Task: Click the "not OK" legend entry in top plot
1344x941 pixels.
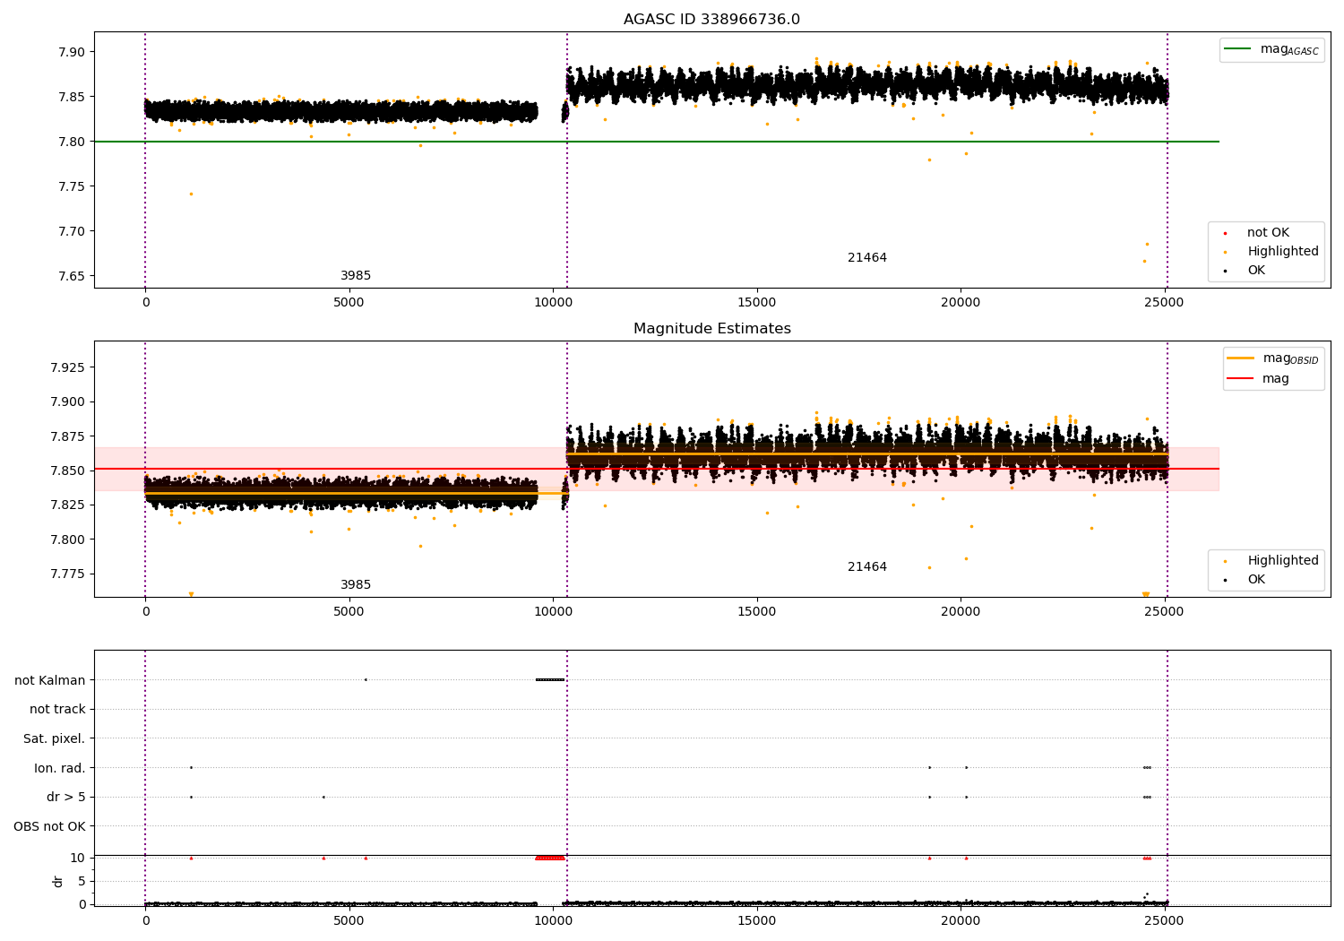Action: pos(1257,233)
